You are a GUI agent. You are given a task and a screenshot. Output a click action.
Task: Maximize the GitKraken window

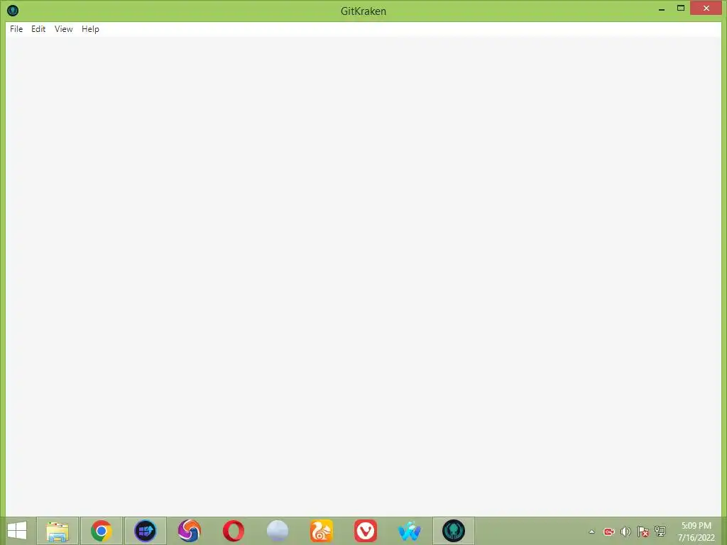tap(681, 9)
